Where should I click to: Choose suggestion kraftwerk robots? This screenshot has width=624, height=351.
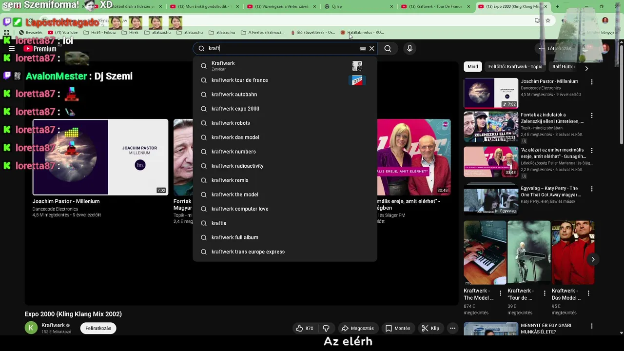coord(285,123)
